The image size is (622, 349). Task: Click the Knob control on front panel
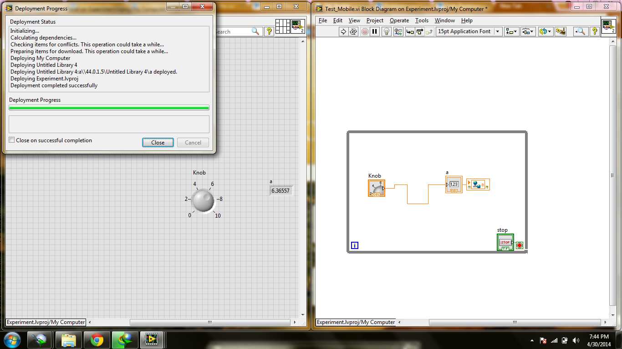tap(203, 200)
